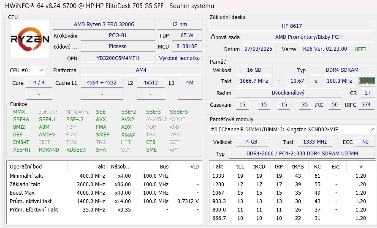Click the 0.7312 V VID value

188,201
